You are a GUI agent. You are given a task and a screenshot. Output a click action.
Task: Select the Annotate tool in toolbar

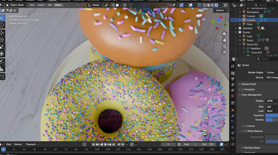pos(2,62)
